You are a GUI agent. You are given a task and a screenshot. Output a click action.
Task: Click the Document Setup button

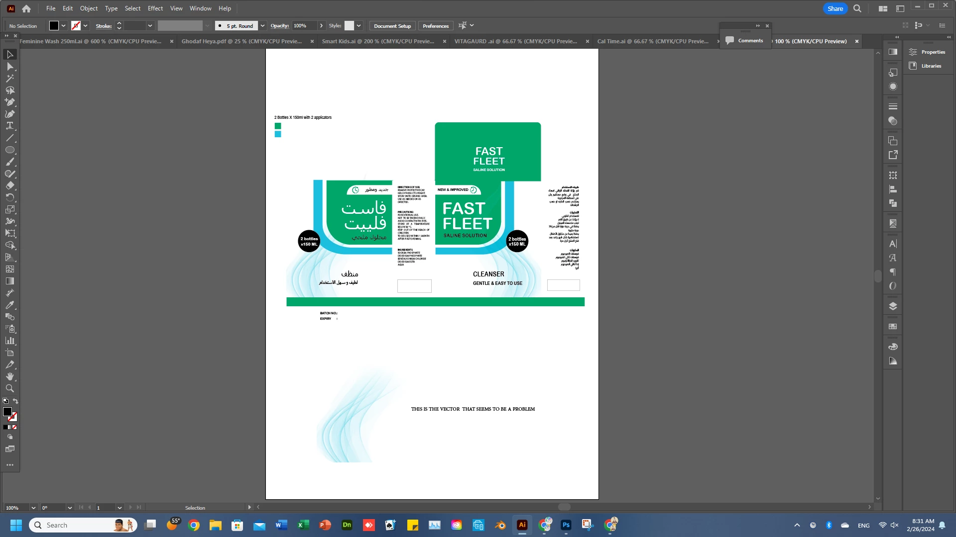coord(392,26)
